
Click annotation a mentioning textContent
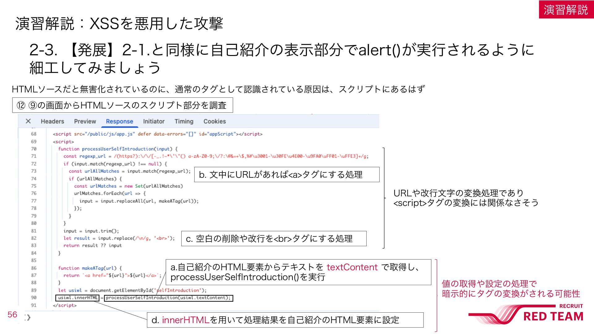(x=299, y=272)
